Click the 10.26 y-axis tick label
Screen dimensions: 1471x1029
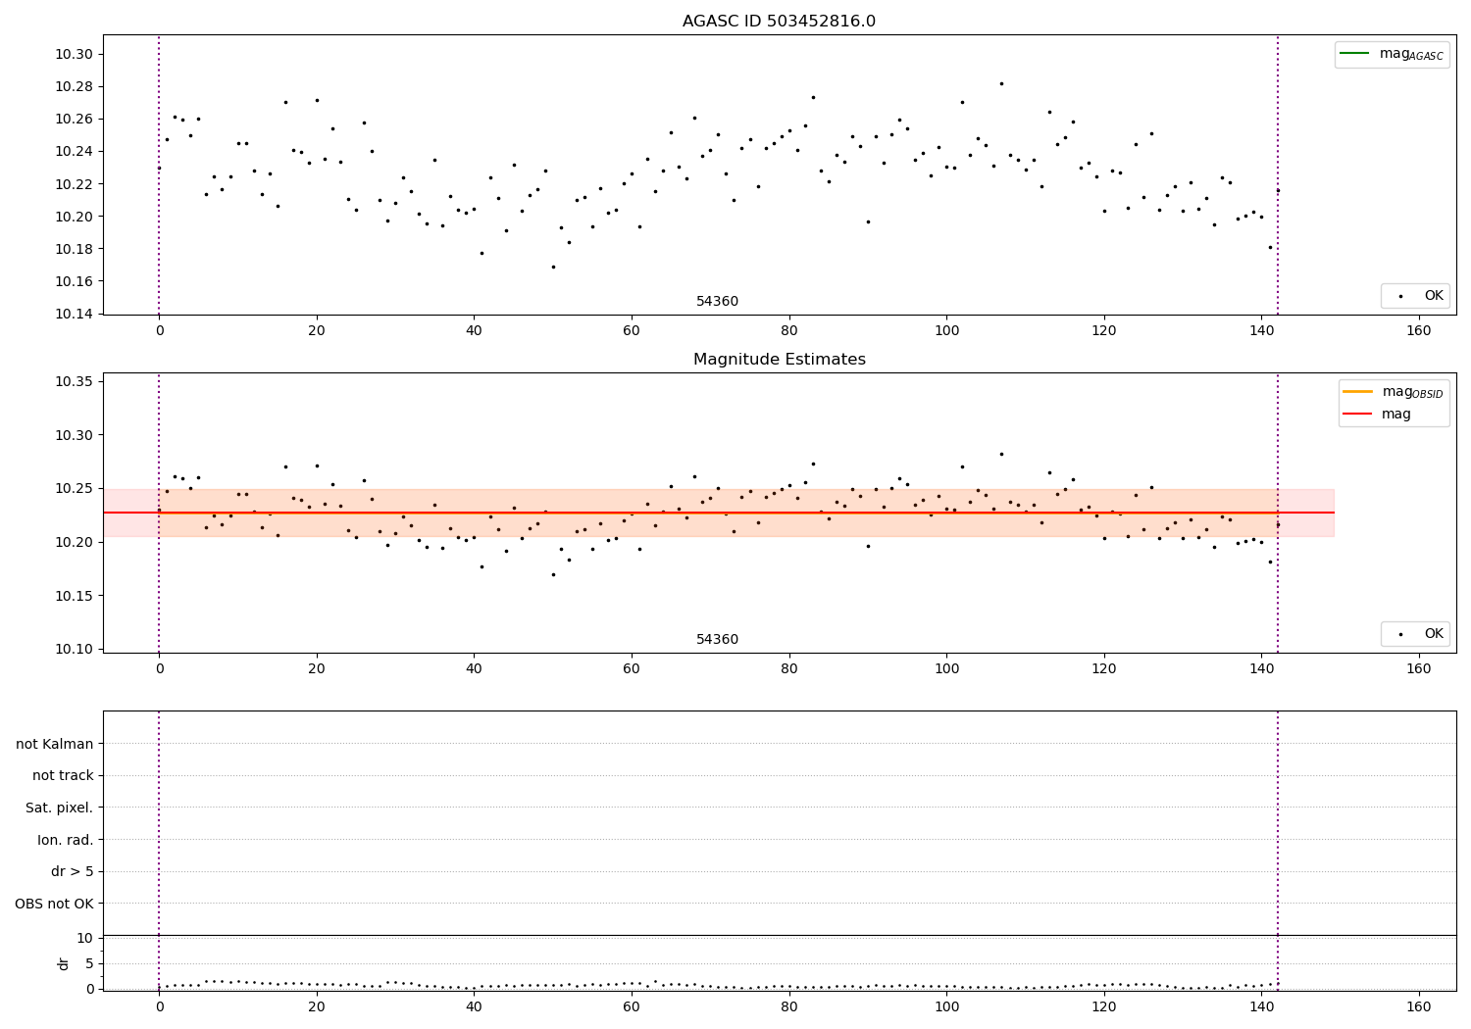click(75, 120)
